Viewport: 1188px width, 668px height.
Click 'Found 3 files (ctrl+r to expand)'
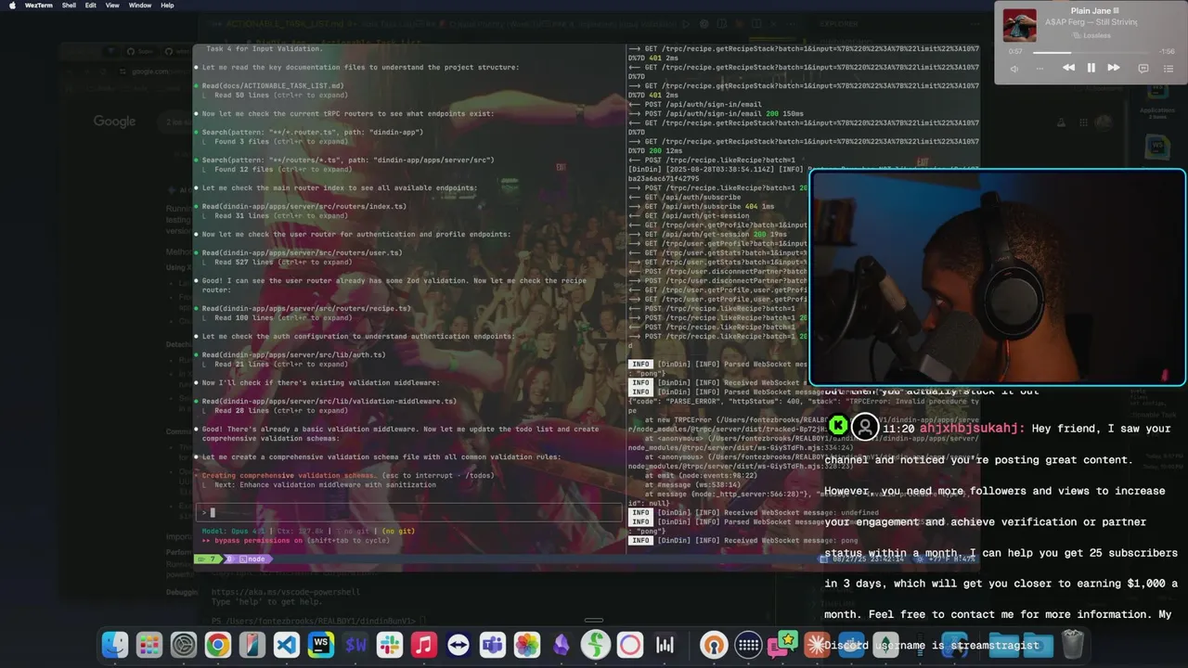(281, 141)
